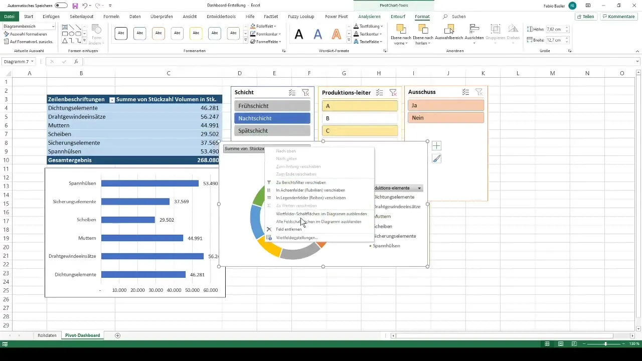Switch to the Analysieren ribbon tab
Image resolution: width=642 pixels, height=361 pixels.
pos(369,17)
